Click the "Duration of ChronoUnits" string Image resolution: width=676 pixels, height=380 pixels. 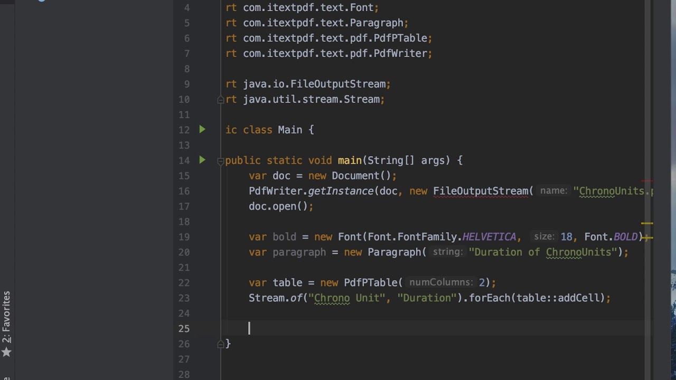(542, 252)
